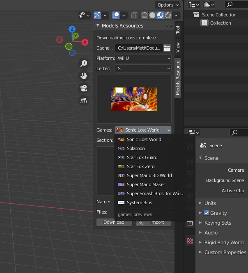Expand the Units panel
248x273 pixels.
(200, 203)
